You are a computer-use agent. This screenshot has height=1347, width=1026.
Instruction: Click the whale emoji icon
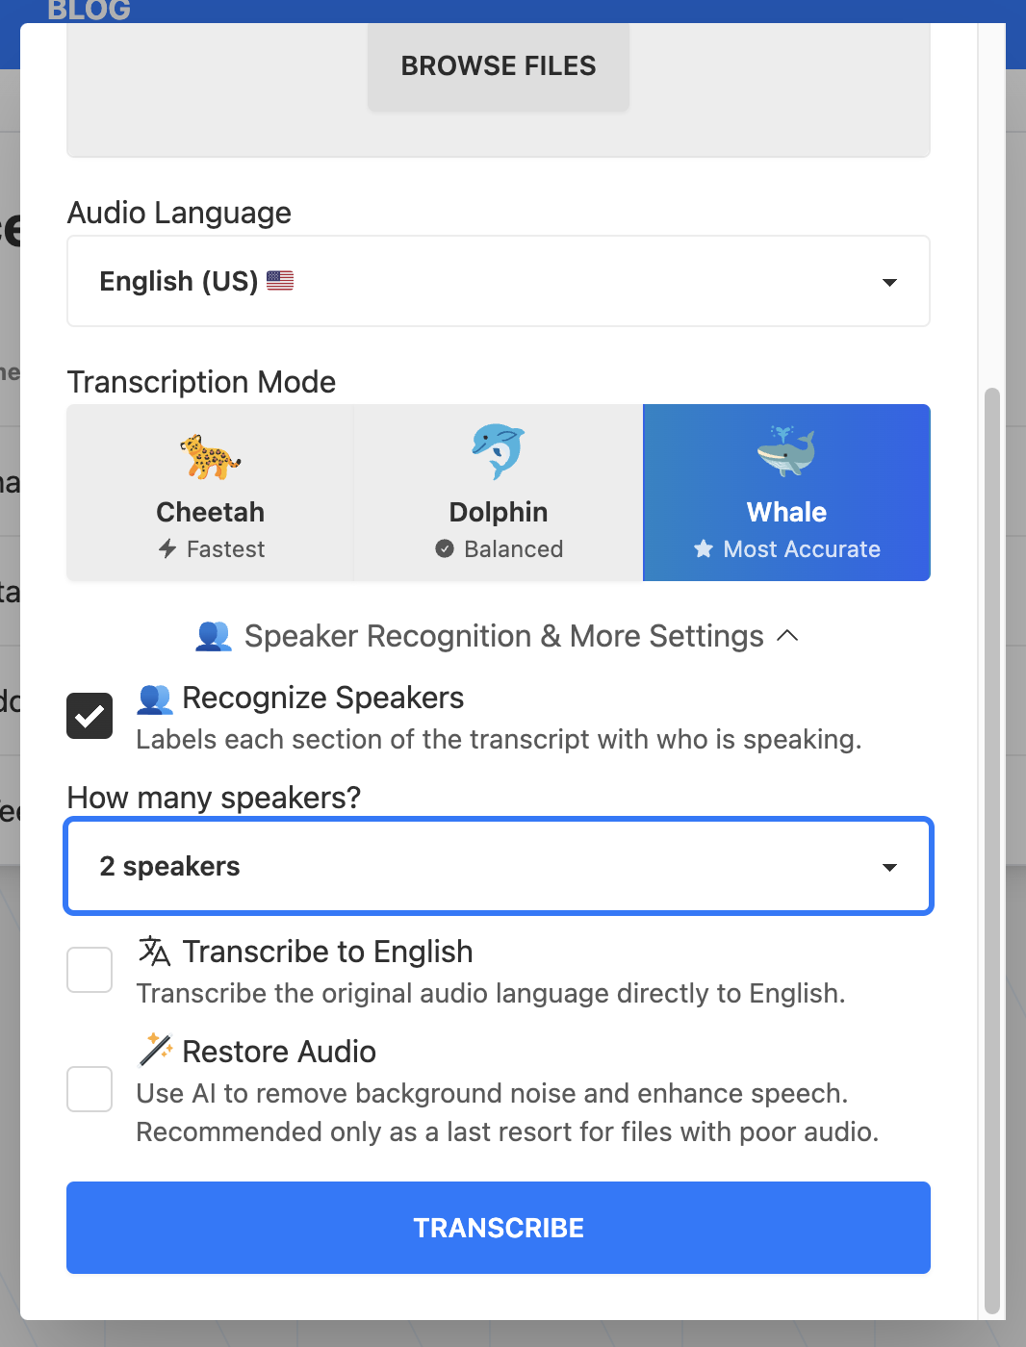[x=786, y=451]
